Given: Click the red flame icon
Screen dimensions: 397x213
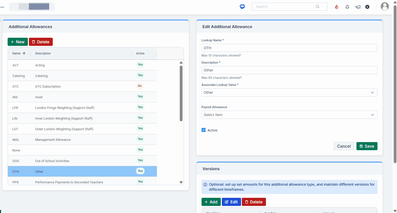Looking at the screenshot, I should [x=337, y=7].
